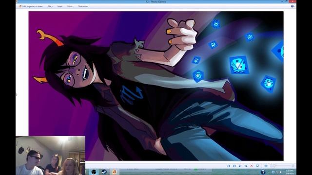Delete the photo with the red X
This screenshot has width=312, height=175.
pyautogui.click(x=252, y=166)
